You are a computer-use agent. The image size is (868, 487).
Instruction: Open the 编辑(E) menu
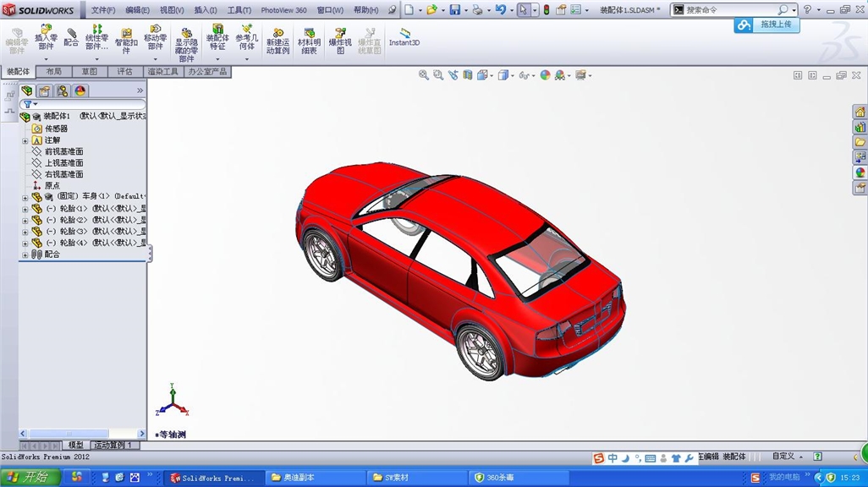coord(137,10)
